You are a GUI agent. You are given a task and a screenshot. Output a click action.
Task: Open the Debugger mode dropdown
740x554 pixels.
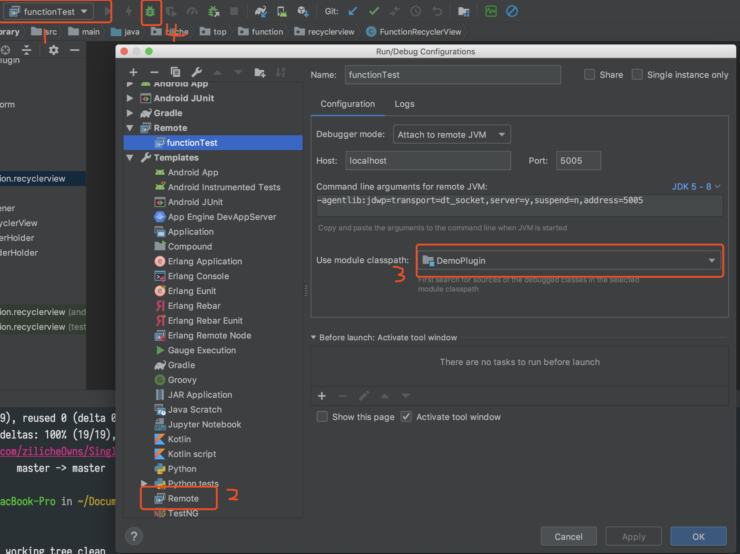tap(452, 135)
